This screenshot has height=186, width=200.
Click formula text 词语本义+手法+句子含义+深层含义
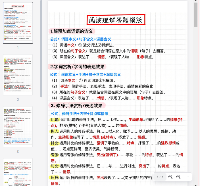pos(91,74)
